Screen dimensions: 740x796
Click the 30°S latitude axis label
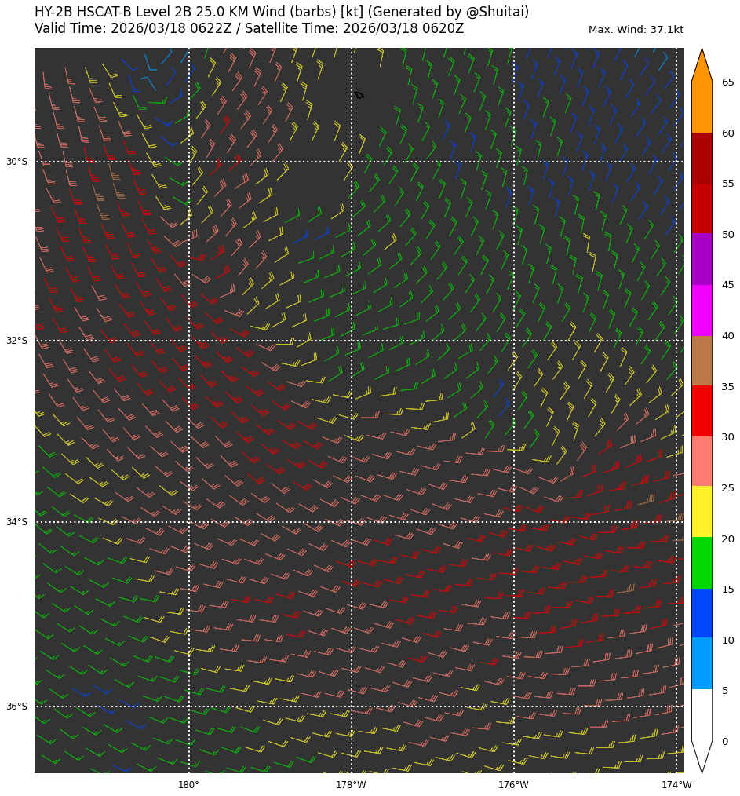pyautogui.click(x=16, y=162)
